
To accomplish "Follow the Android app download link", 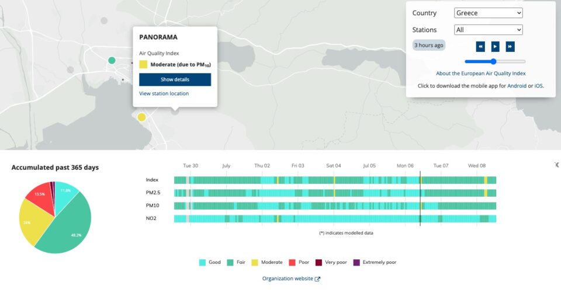I will [x=517, y=86].
